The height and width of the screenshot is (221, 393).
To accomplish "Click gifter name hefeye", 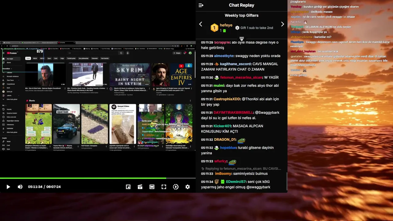I will [226, 25].
